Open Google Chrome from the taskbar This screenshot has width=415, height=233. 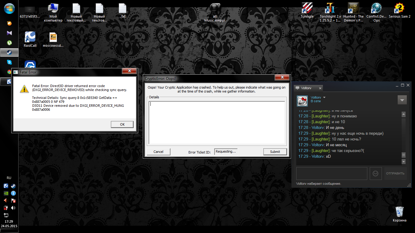(9, 72)
